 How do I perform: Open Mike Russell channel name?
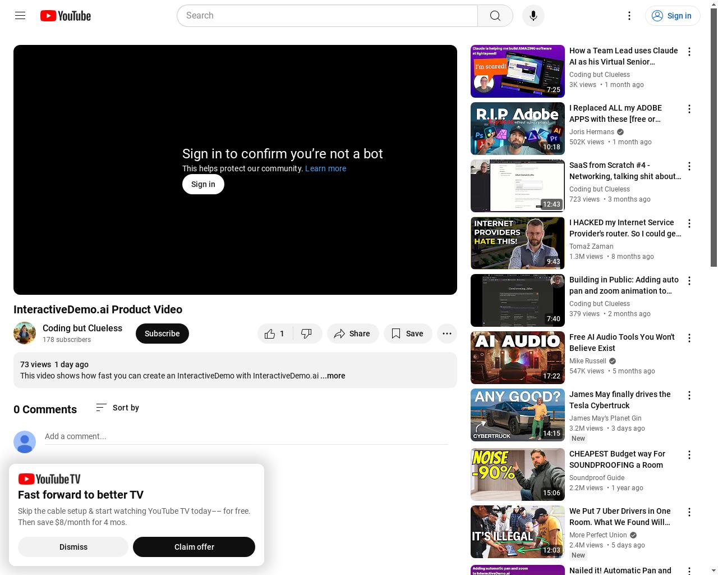[x=588, y=361]
